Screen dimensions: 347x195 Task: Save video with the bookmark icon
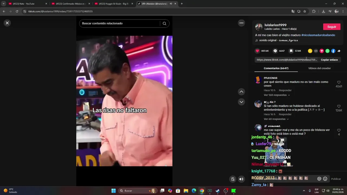pos(291,51)
